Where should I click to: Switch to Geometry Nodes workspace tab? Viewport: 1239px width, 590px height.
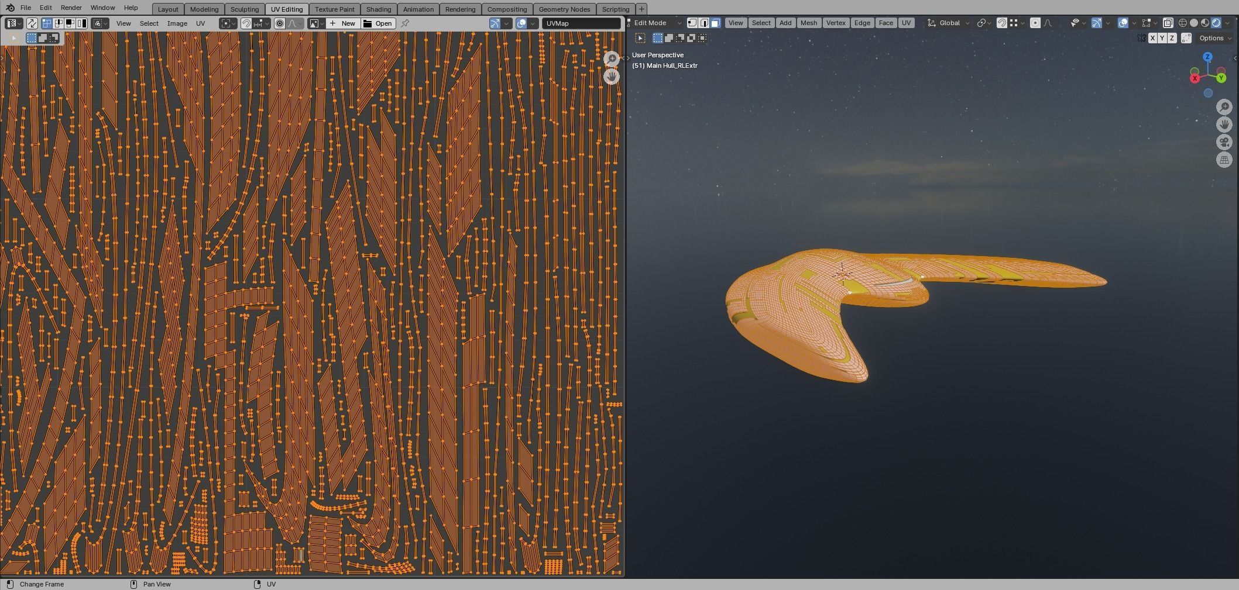point(564,9)
